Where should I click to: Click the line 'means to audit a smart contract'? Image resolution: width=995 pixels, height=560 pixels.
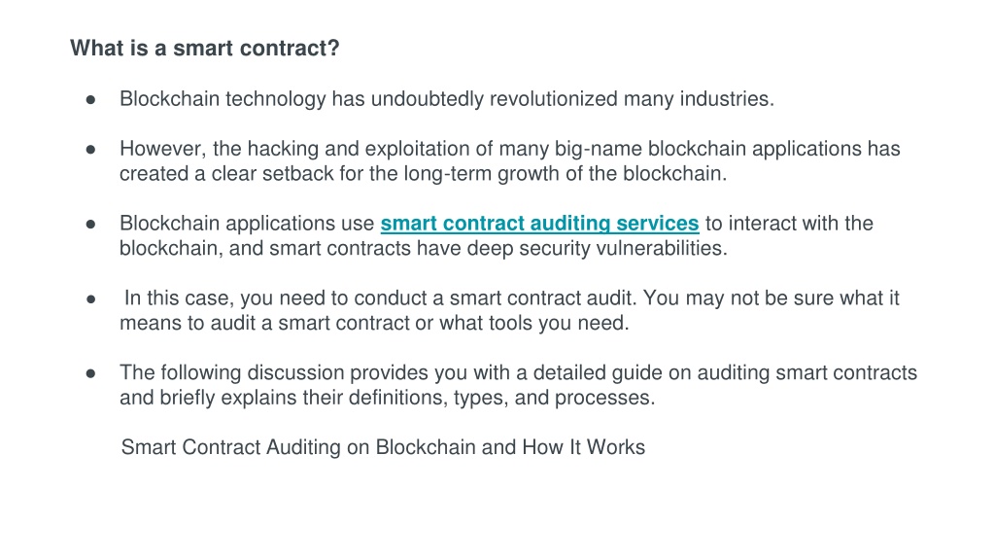click(x=374, y=323)
